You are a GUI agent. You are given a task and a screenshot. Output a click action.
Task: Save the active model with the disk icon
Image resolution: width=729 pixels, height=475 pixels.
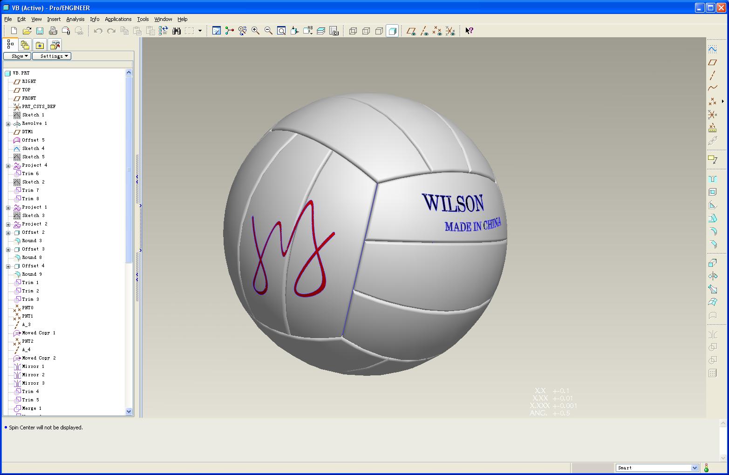click(40, 31)
